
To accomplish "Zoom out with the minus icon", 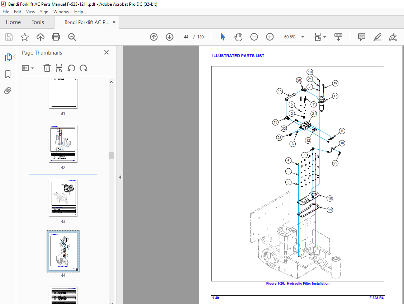I will (x=254, y=37).
